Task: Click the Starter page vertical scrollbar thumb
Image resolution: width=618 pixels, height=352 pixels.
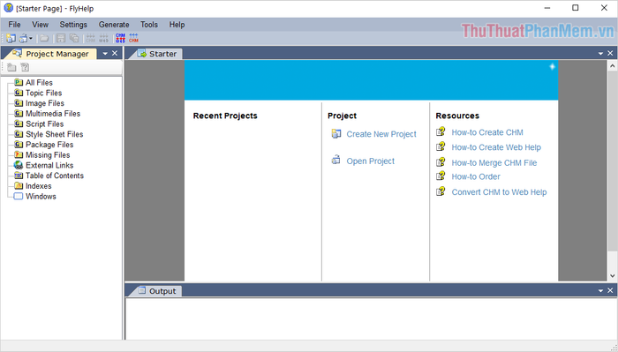Action: [612, 161]
